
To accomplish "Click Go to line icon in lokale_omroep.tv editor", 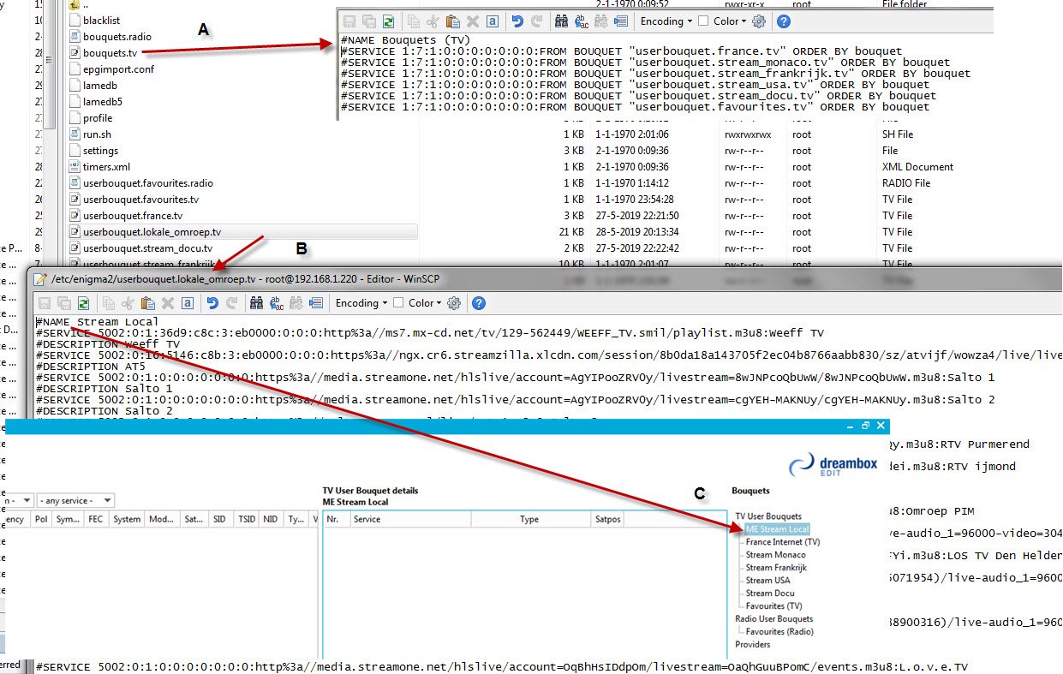I will (x=315, y=302).
